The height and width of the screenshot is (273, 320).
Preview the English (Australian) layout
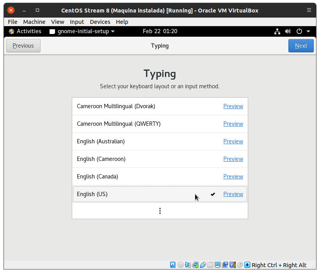point(233,141)
